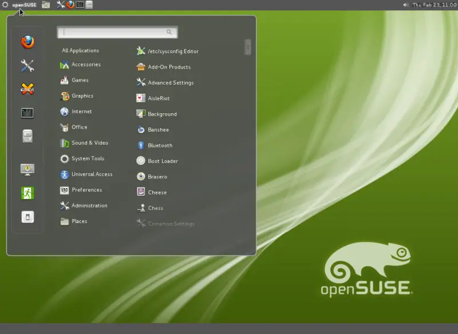Launch Firefox from the top panel
The width and height of the screenshot is (458, 334).
click(x=70, y=5)
